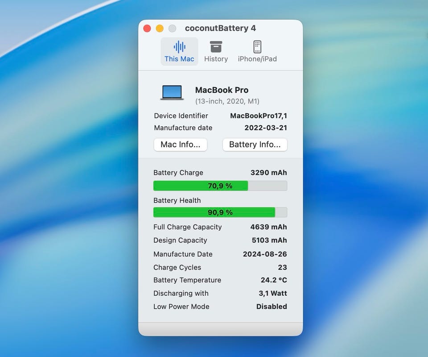Image resolution: width=428 pixels, height=357 pixels.
Task: Switch to the This Mac tab label
Action: (179, 59)
